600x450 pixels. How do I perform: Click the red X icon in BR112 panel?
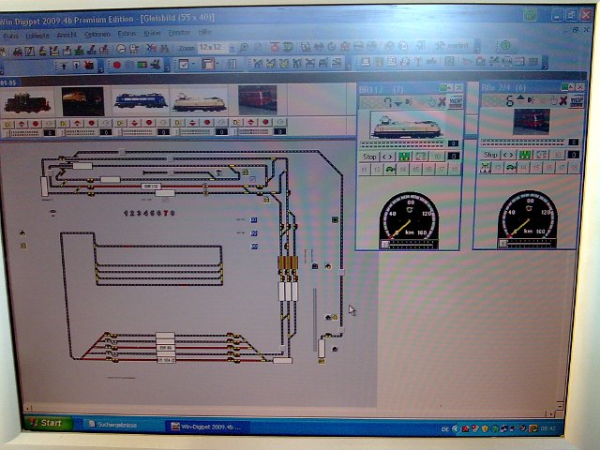click(x=442, y=102)
